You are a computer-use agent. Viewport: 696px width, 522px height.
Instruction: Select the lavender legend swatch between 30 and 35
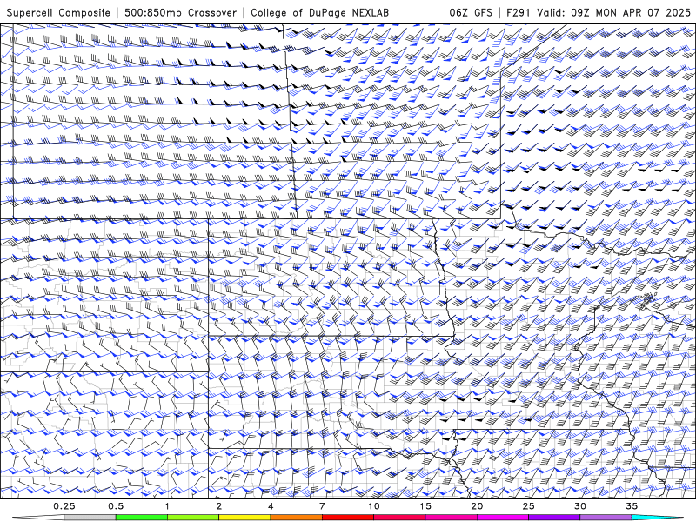pos(606,518)
